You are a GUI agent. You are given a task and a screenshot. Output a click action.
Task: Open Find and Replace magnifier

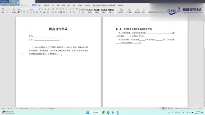click(137, 11)
